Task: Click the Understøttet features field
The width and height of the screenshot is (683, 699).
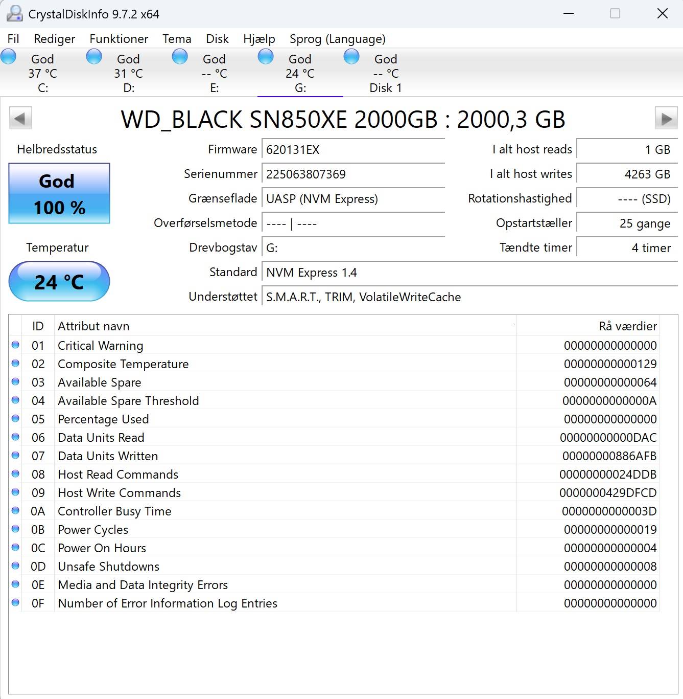Action: (469, 297)
